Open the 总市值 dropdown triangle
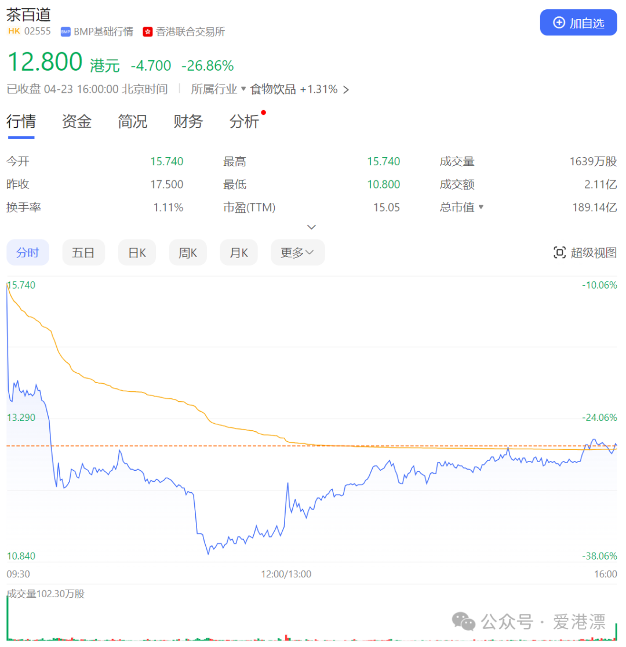626x647 pixels. pos(481,207)
